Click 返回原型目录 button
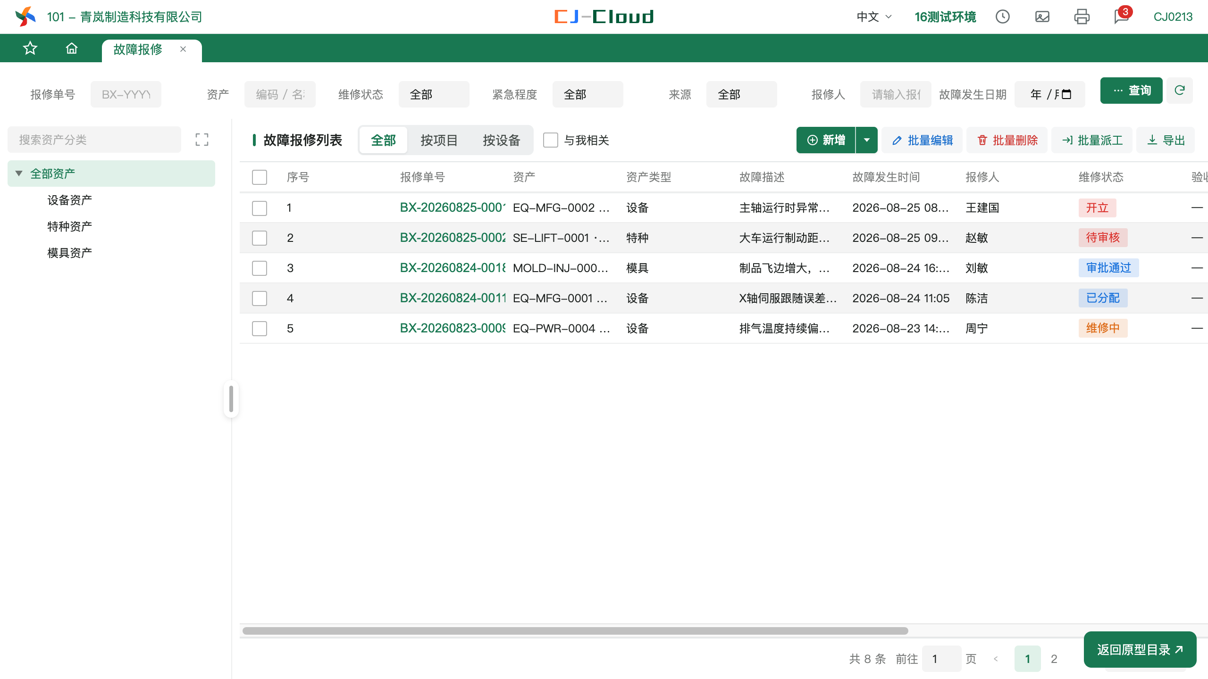The width and height of the screenshot is (1208, 679). [1140, 649]
